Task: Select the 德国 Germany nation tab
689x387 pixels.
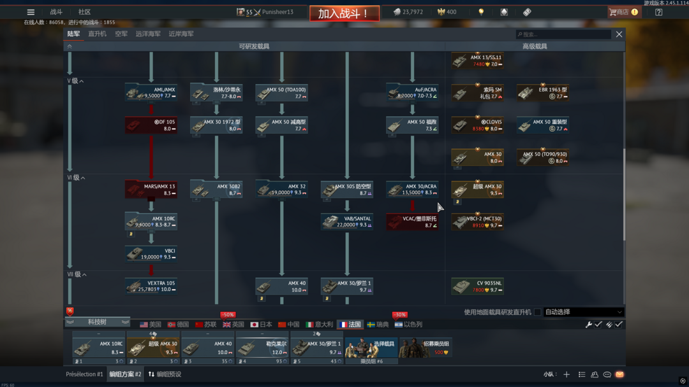Action: tap(178, 325)
